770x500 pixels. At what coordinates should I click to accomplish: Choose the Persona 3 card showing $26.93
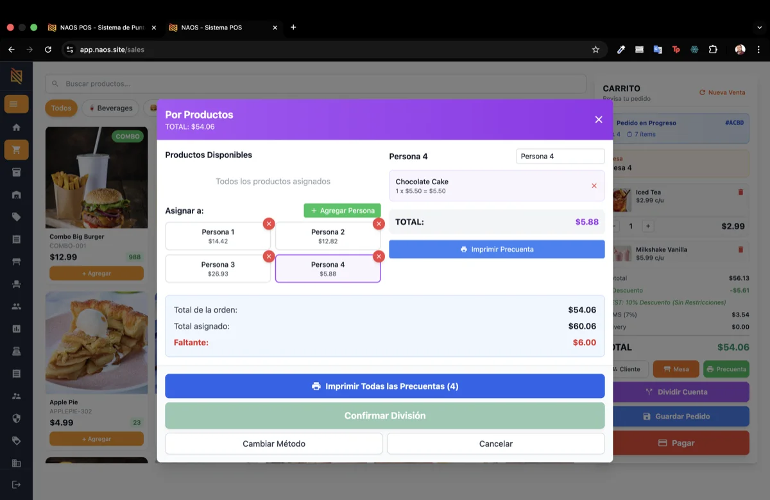(218, 269)
